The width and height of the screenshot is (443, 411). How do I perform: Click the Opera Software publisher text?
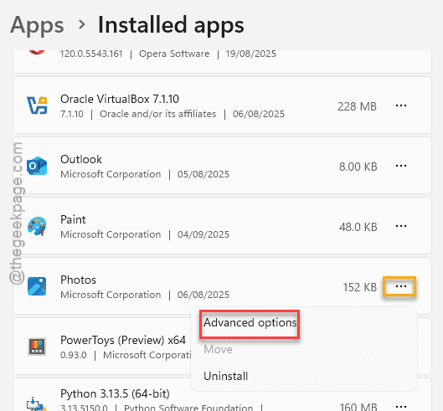(x=174, y=54)
